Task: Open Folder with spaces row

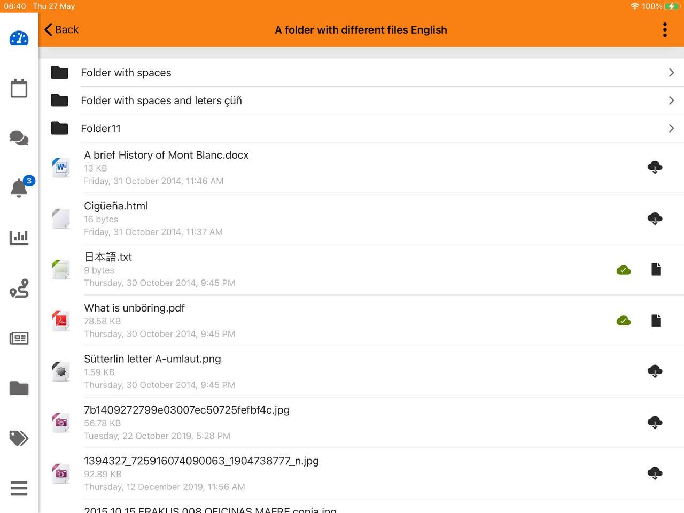Action: coord(361,73)
